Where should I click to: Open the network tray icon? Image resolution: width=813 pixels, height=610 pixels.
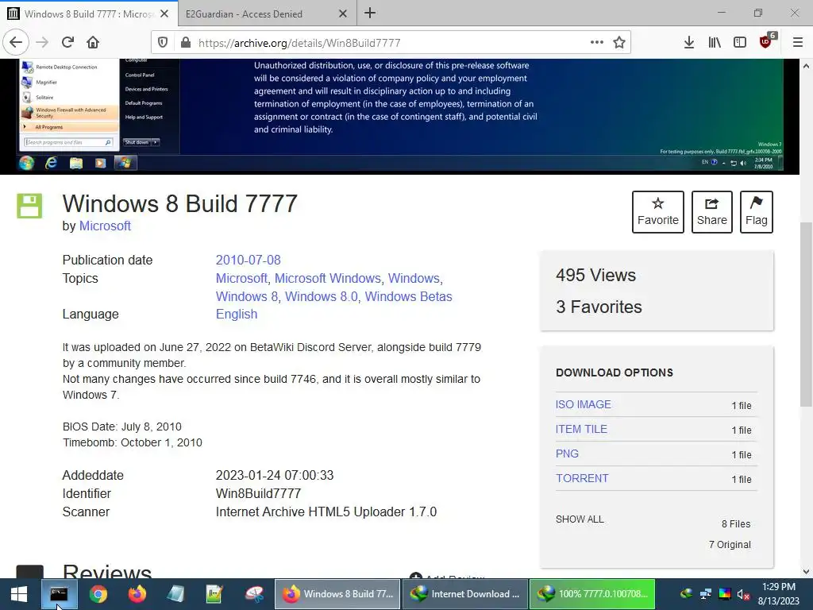[x=705, y=594]
